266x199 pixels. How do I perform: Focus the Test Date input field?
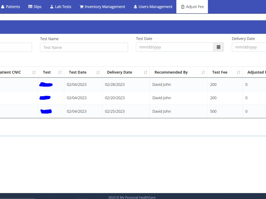174,47
